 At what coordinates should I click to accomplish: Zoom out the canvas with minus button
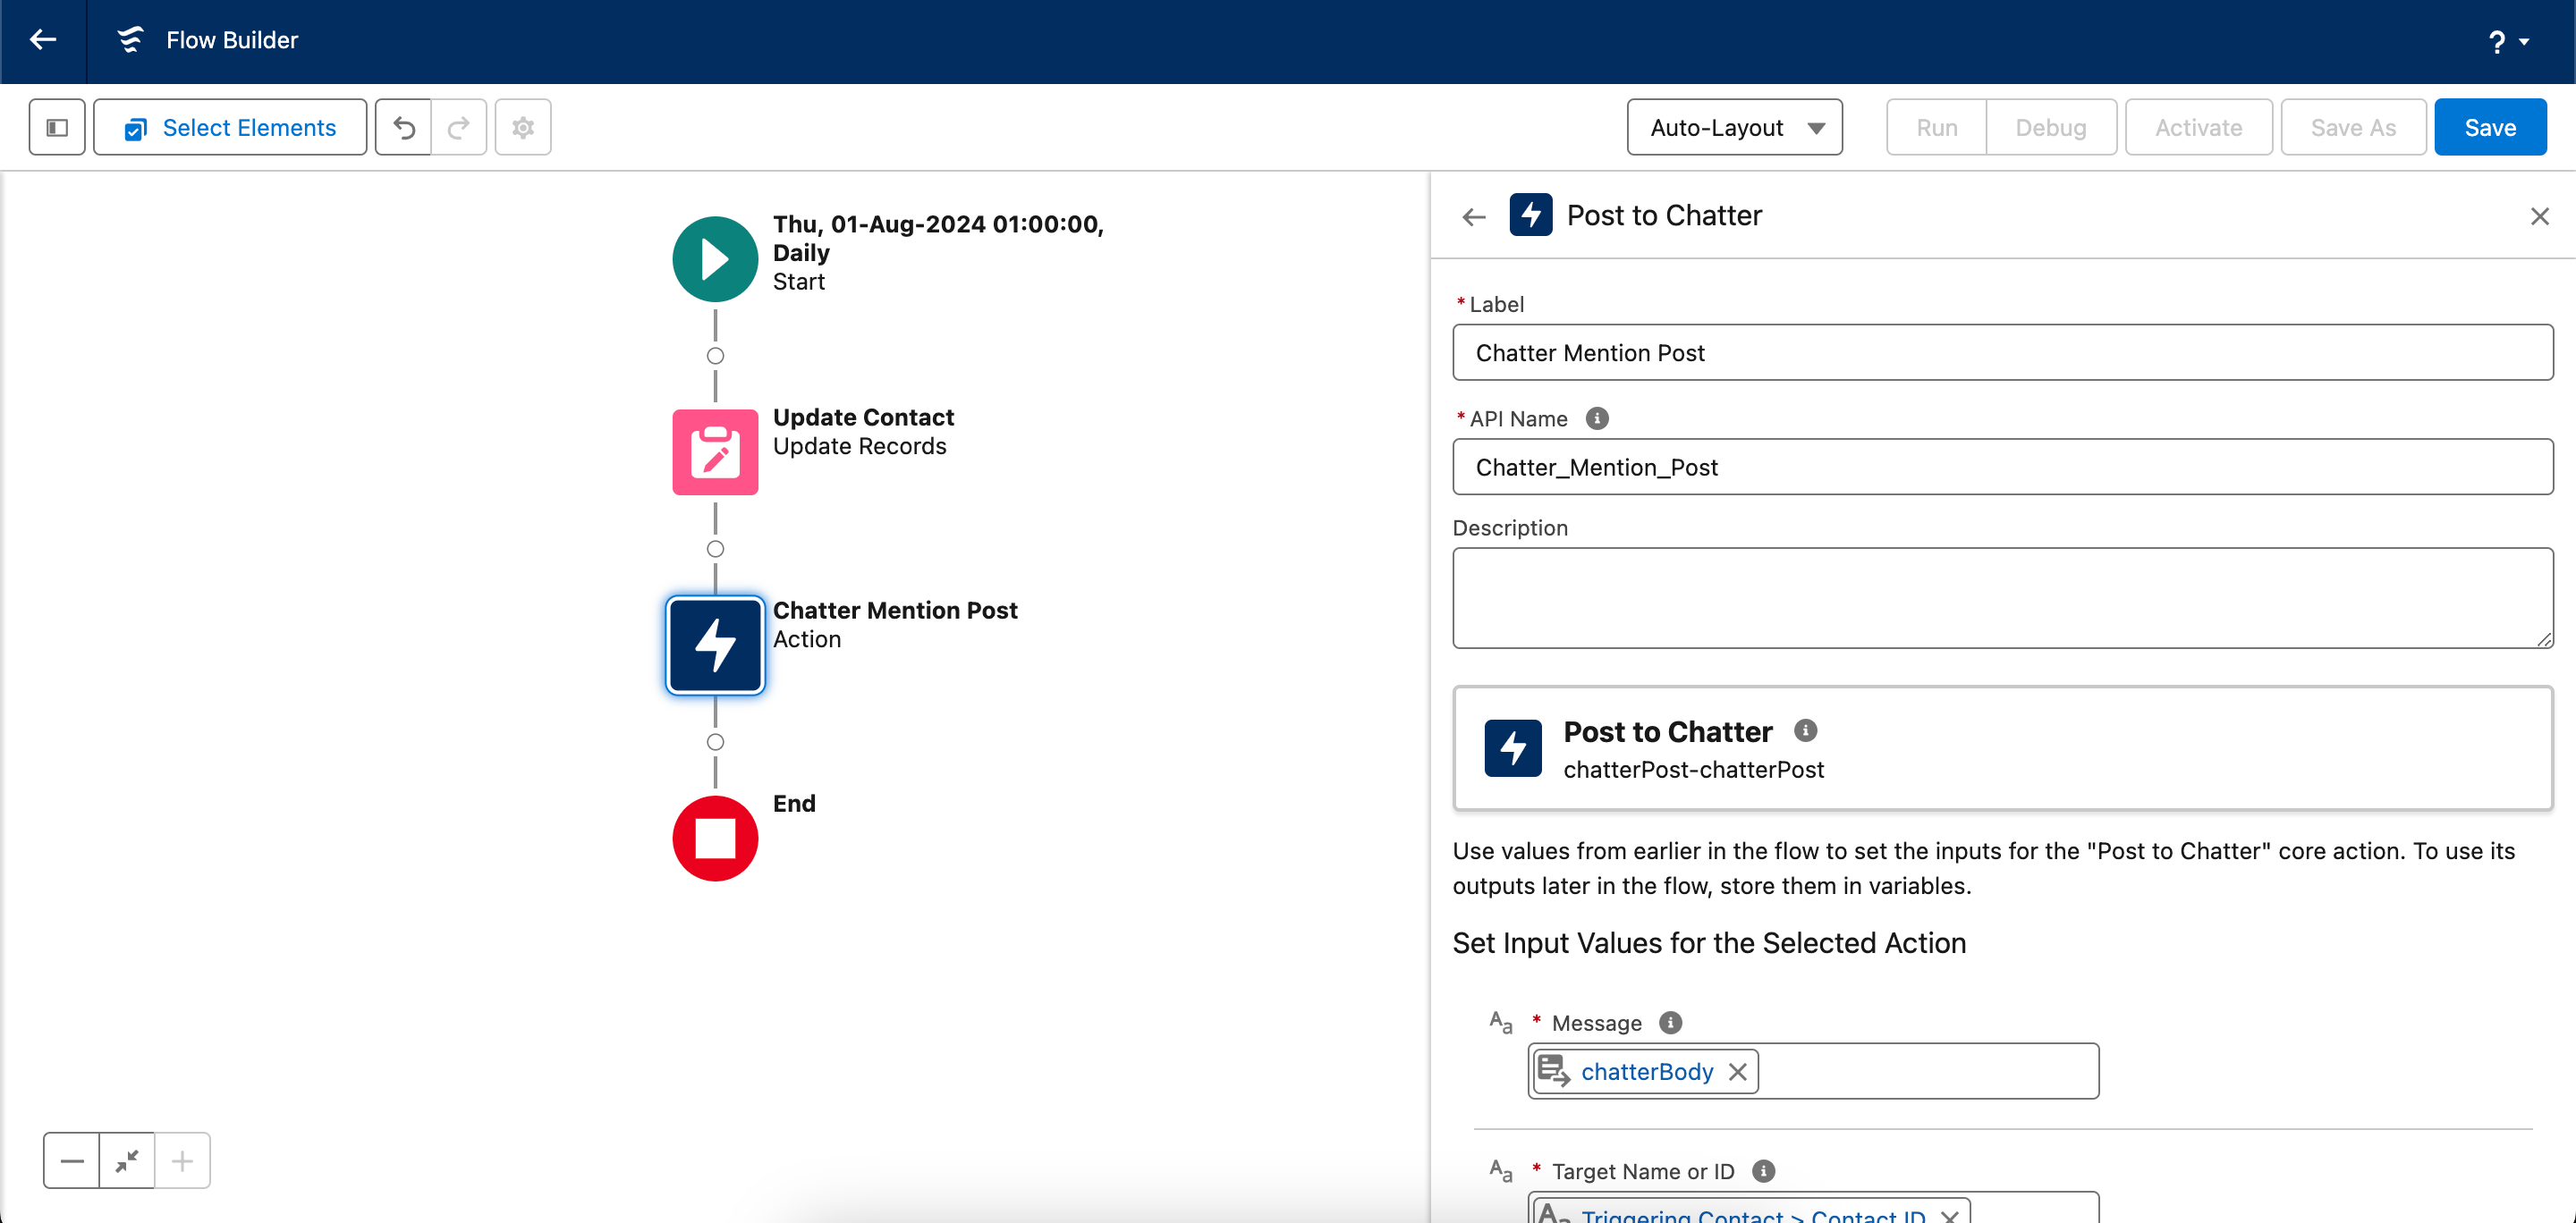(72, 1160)
